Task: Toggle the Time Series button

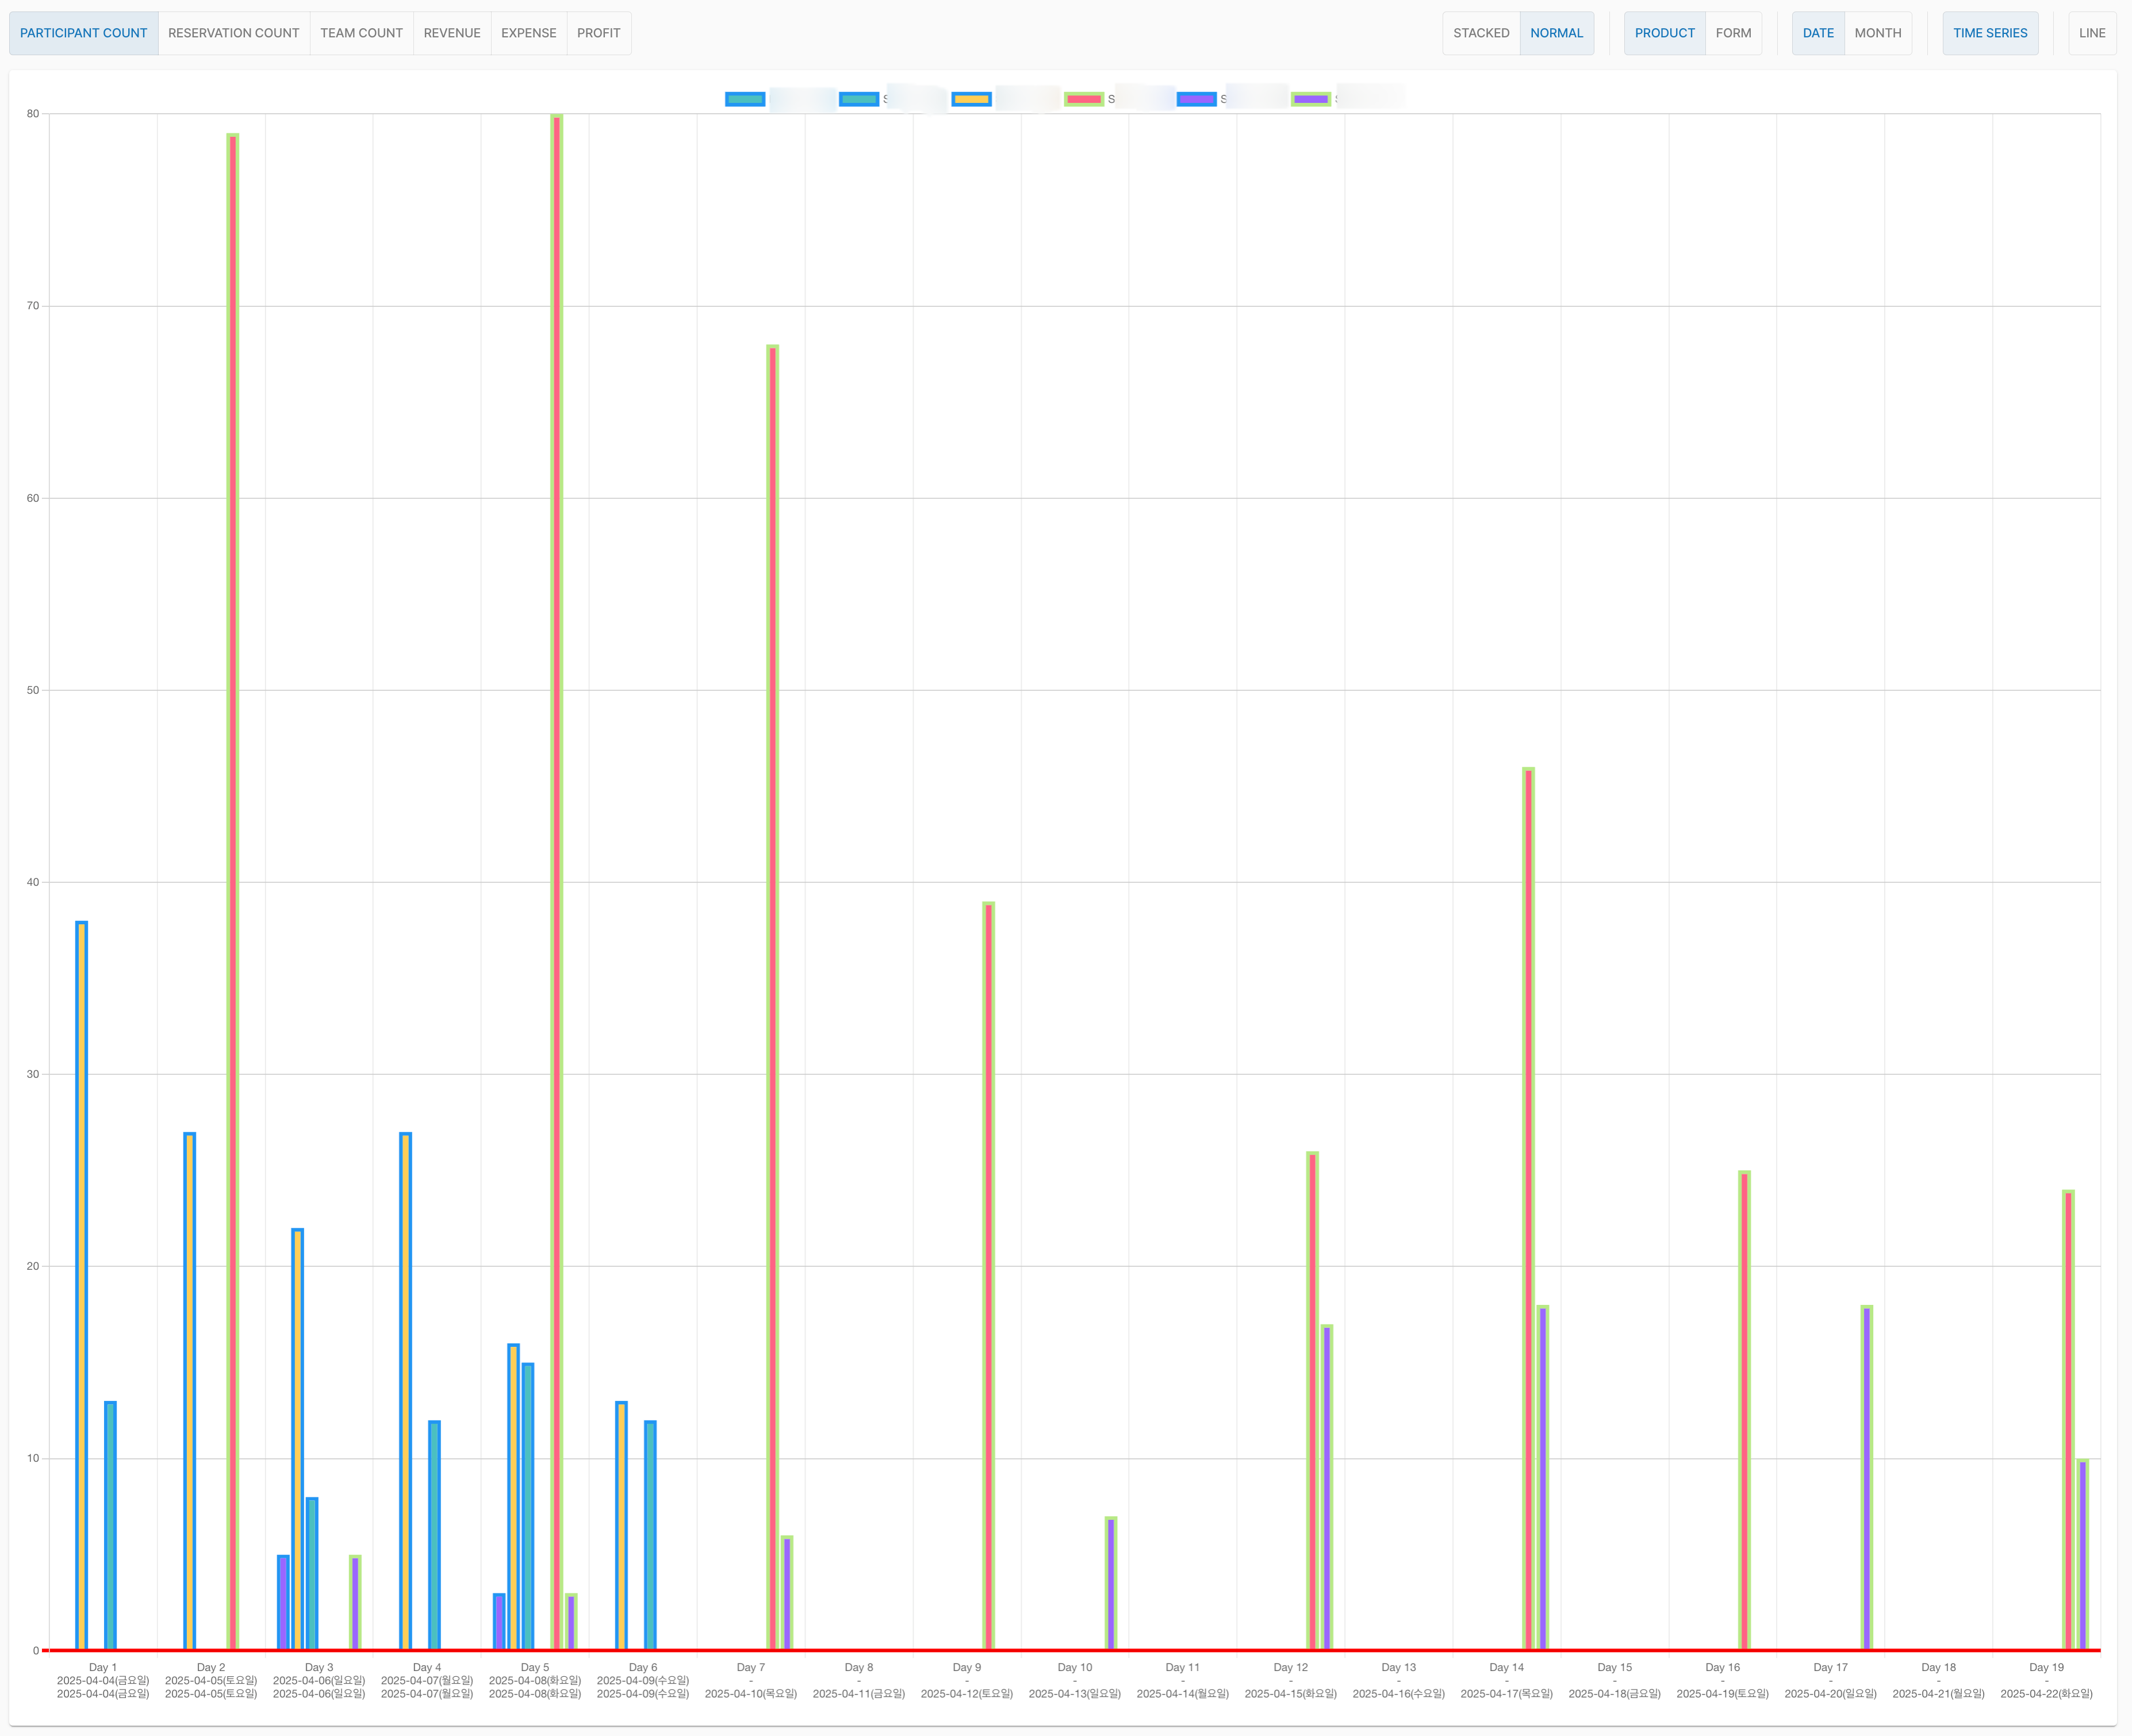Action: pyautogui.click(x=1989, y=33)
